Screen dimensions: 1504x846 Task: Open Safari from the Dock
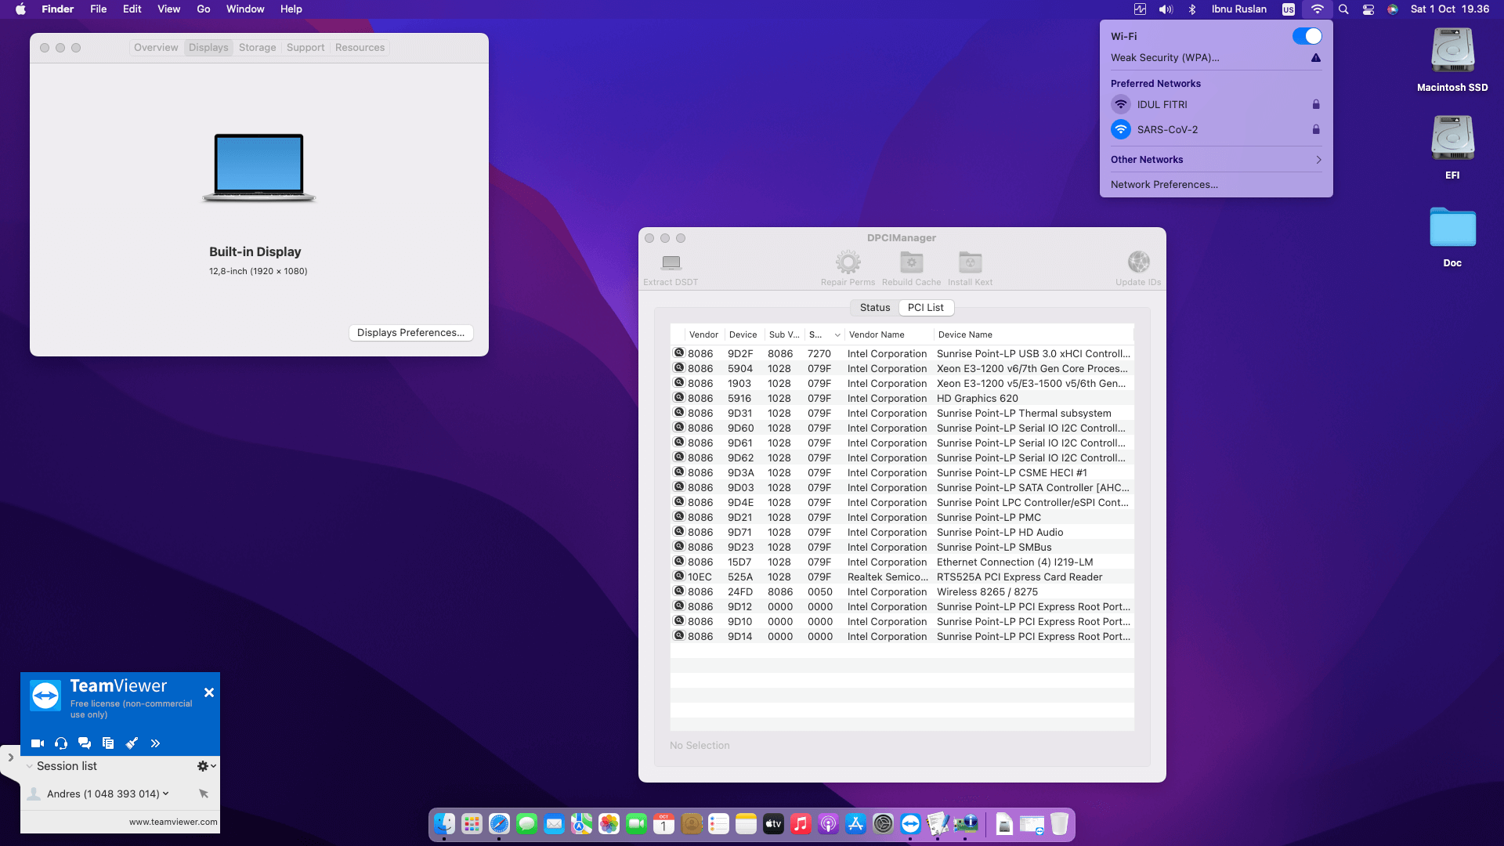coord(499,824)
